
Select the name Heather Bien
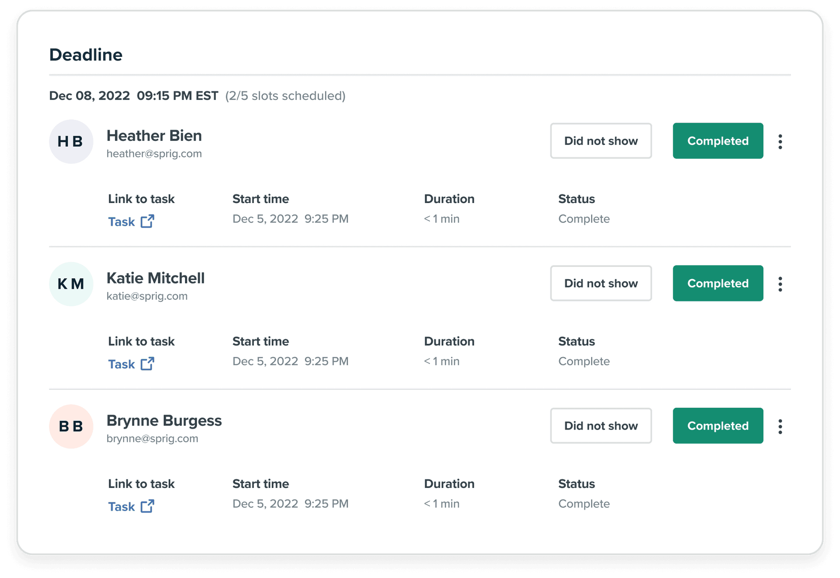(154, 136)
